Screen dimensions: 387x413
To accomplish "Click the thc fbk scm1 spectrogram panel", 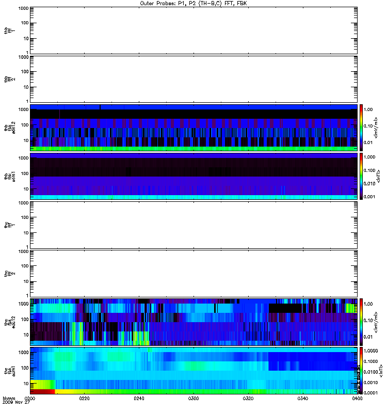I will tap(193, 371).
